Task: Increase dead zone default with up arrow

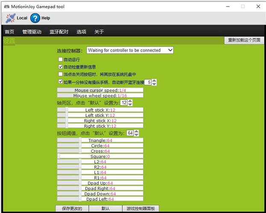Action: [x=130, y=101]
